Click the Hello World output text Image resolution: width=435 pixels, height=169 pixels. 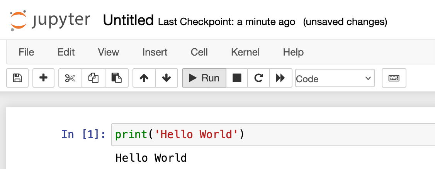[x=151, y=158]
